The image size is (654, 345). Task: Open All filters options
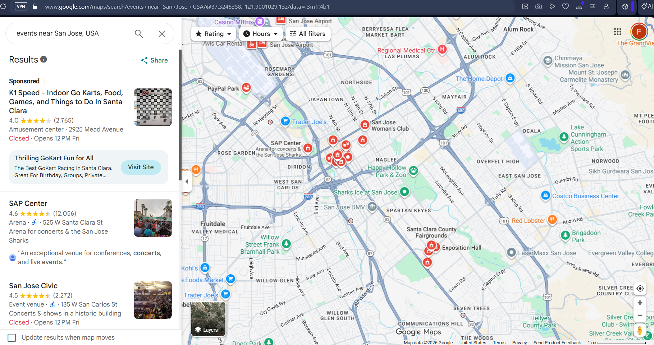click(x=308, y=33)
